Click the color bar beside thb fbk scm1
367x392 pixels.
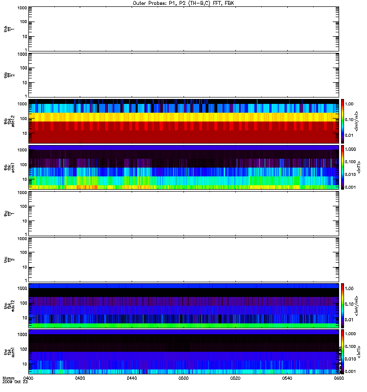(x=343, y=167)
